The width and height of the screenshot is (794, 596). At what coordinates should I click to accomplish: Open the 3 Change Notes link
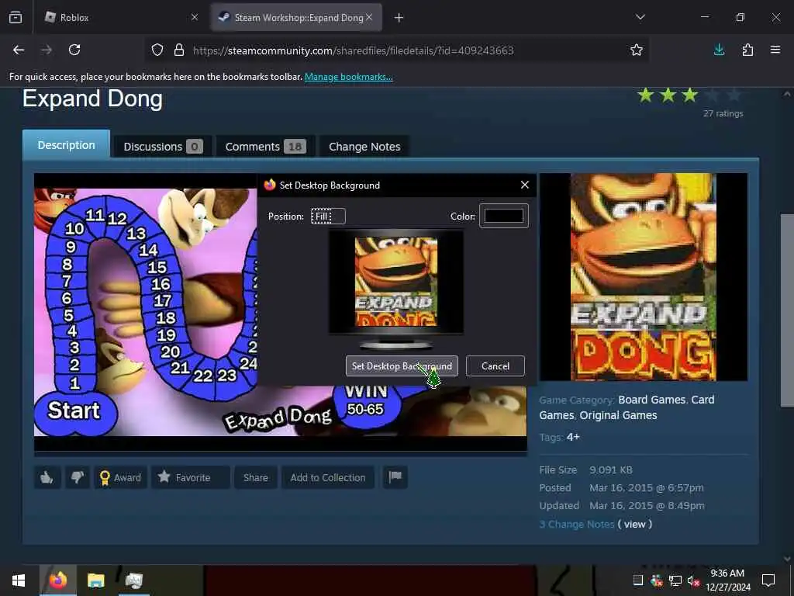(577, 524)
